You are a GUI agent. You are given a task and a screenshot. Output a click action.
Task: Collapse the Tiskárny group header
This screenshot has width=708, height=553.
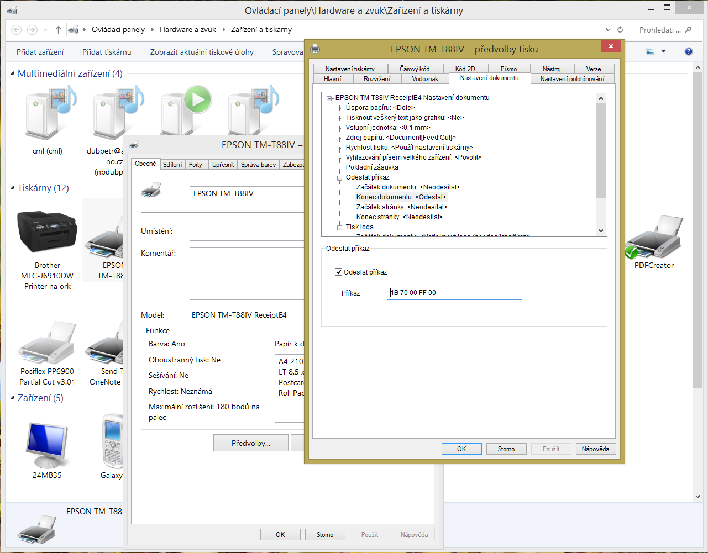coord(13,188)
